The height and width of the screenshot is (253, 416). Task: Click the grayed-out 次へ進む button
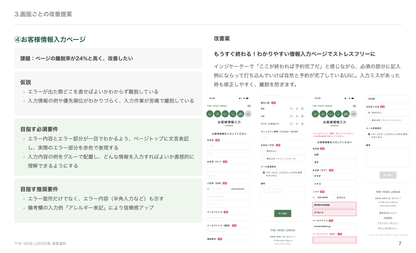[x=388, y=175]
